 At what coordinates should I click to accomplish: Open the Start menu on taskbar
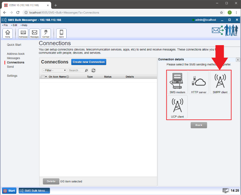click(x=9, y=190)
